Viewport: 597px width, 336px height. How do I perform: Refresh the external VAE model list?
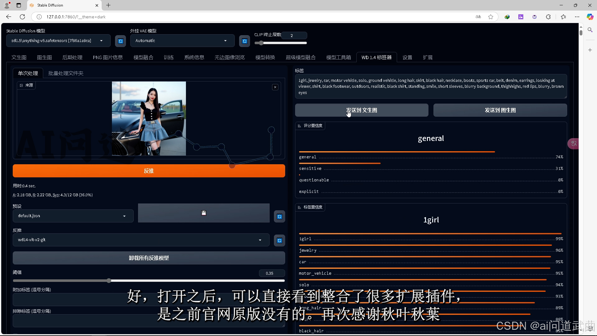pyautogui.click(x=244, y=41)
